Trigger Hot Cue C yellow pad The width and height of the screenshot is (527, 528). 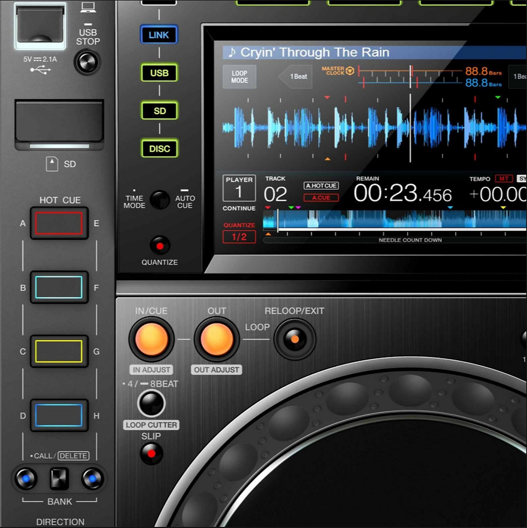(x=59, y=351)
